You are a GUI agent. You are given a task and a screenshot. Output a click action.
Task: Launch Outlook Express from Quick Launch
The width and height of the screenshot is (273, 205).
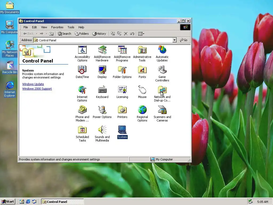34,202
